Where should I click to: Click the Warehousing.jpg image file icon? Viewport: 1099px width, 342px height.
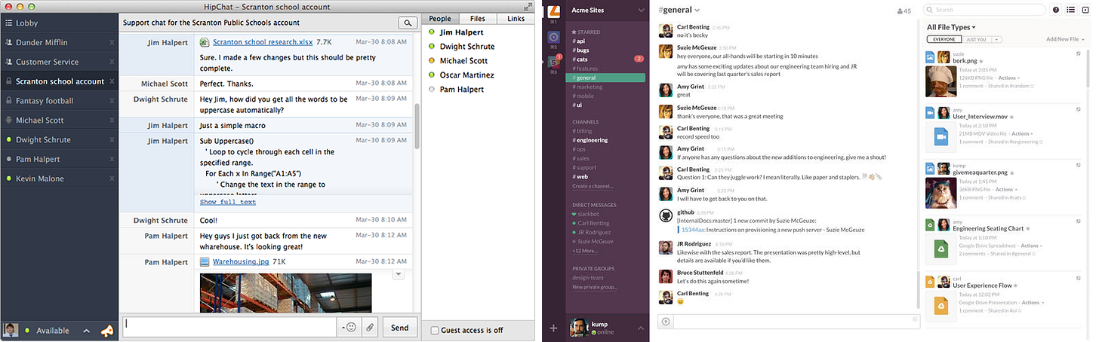click(205, 261)
